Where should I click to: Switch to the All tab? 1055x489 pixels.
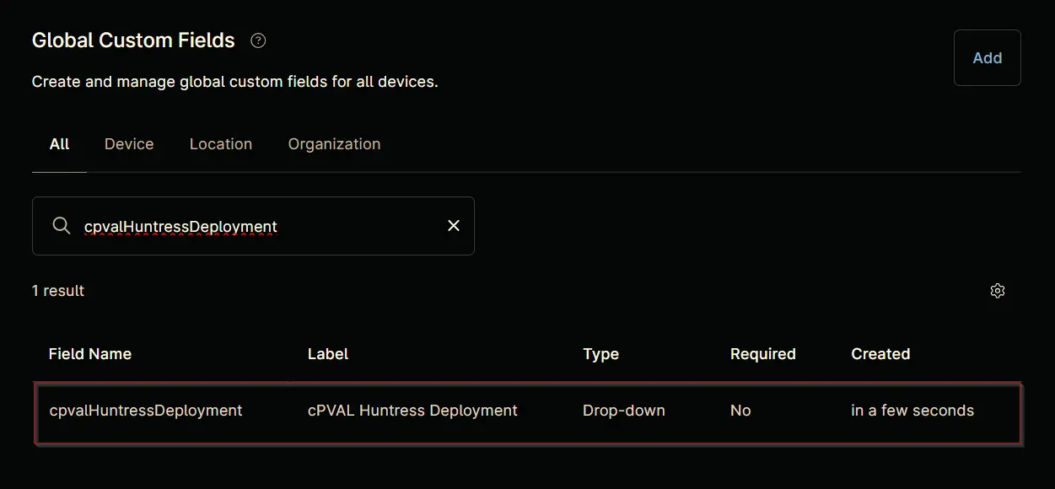pos(59,144)
